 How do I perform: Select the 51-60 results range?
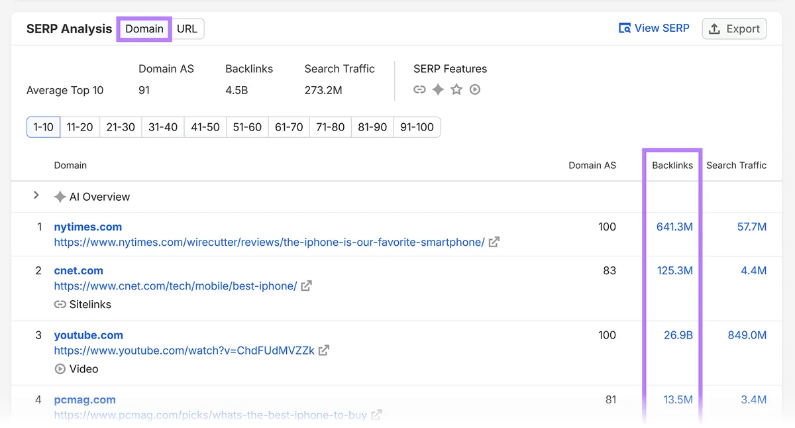pyautogui.click(x=247, y=127)
